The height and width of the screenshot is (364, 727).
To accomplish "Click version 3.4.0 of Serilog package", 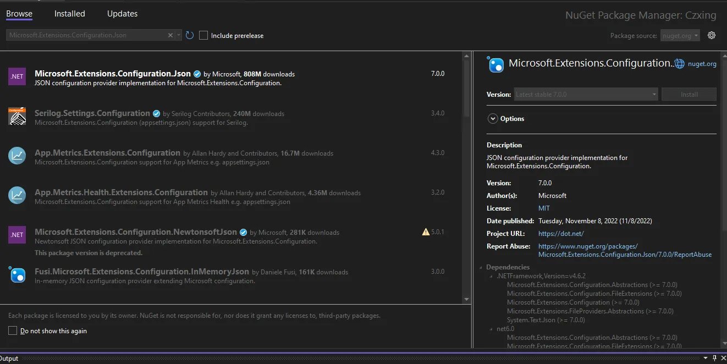I will (x=438, y=113).
